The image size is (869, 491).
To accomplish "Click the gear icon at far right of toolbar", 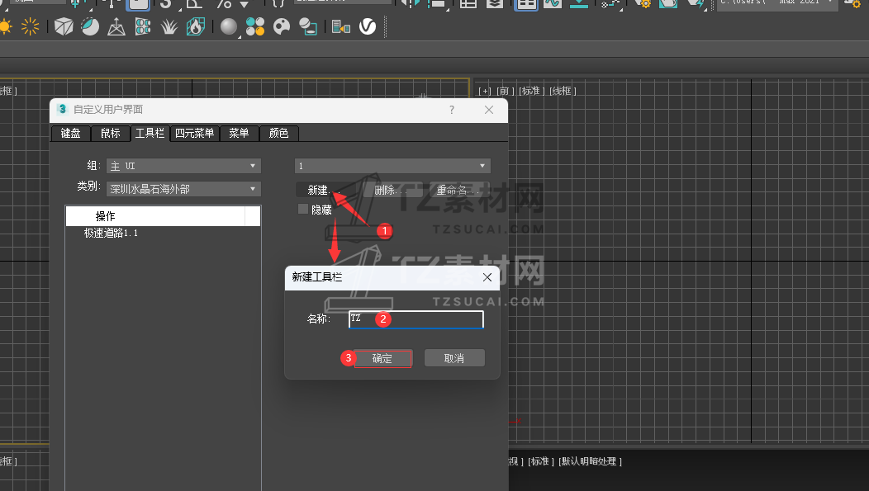I will click(852, 4).
